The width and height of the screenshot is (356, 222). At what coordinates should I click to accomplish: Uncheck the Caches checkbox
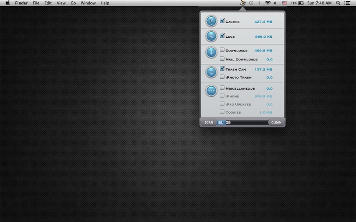(222, 21)
